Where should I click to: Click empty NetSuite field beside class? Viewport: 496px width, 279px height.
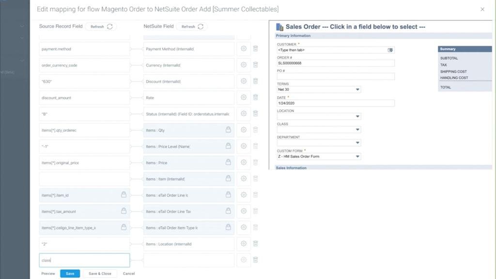(x=189, y=260)
